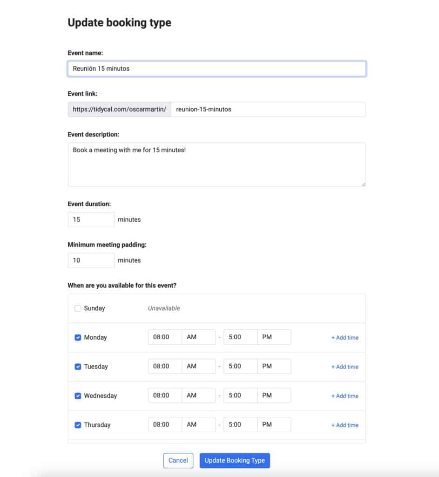Uncheck the Wednesday availability checkbox
Image resolution: width=439 pixels, height=477 pixels.
(78, 396)
